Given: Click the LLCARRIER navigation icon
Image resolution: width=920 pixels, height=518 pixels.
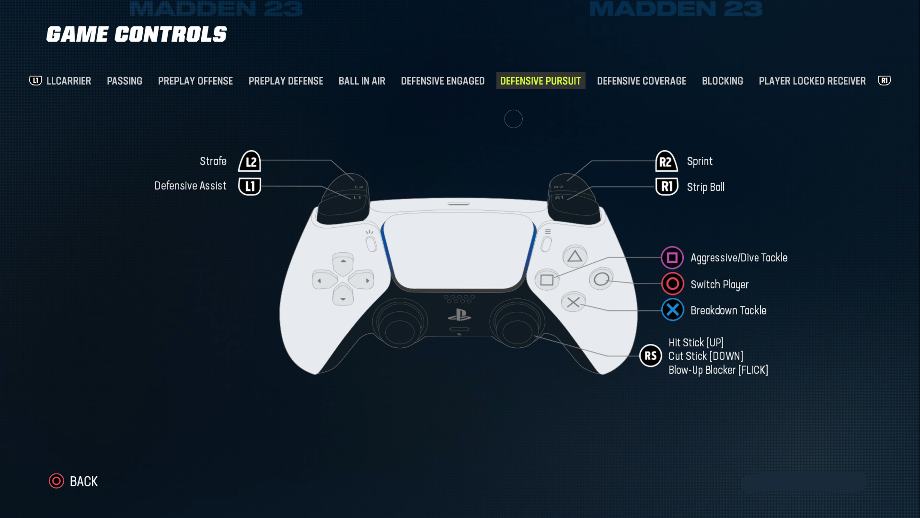Looking at the screenshot, I should click(x=35, y=80).
